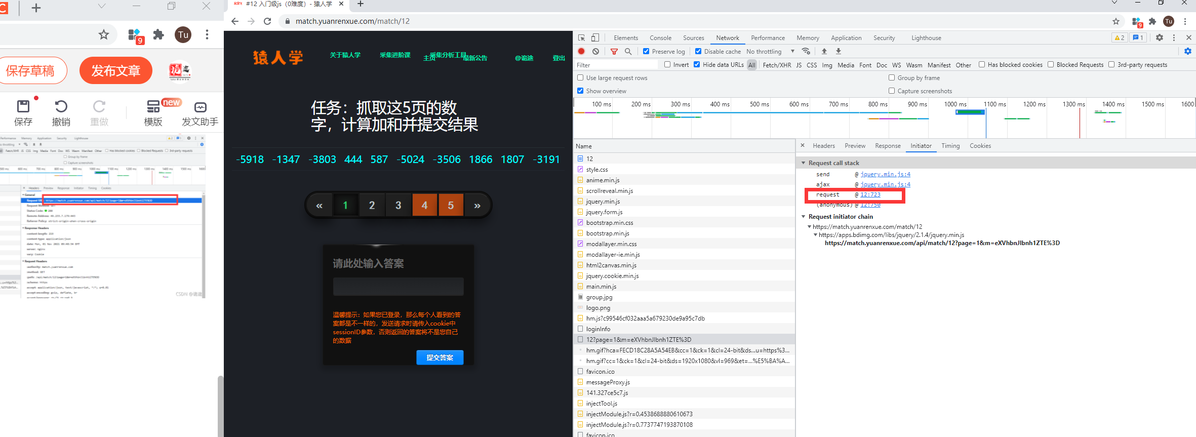Image resolution: width=1196 pixels, height=437 pixels.
Task: Collapse the Request call stack section
Action: 803,163
